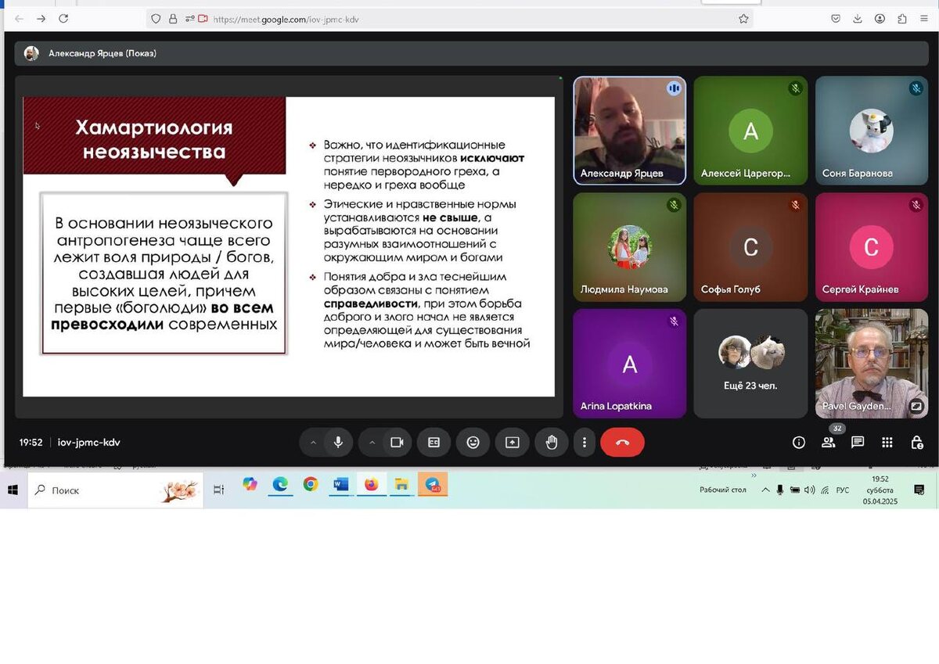
Task: Open the chat messages icon
Action: (858, 442)
